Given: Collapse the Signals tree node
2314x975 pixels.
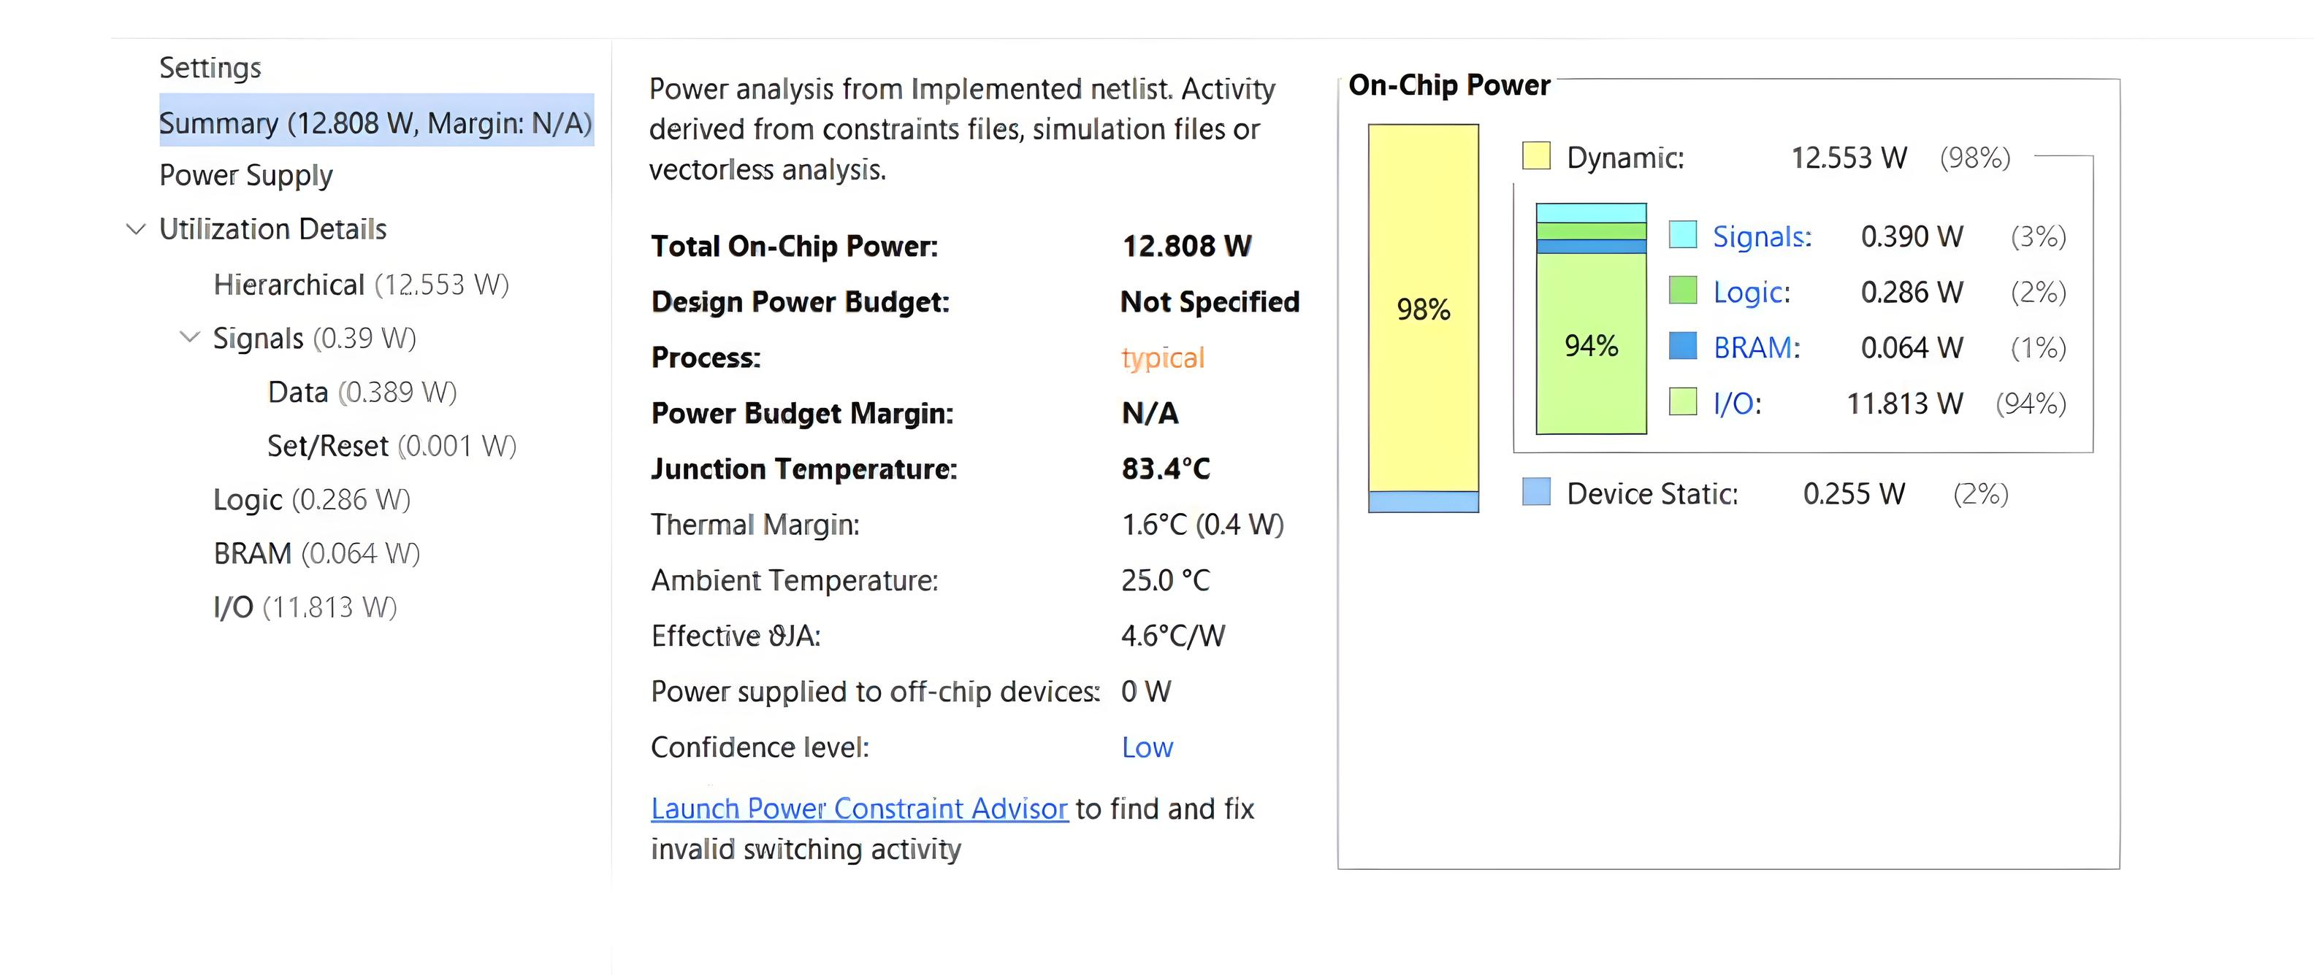Looking at the screenshot, I should (x=189, y=338).
